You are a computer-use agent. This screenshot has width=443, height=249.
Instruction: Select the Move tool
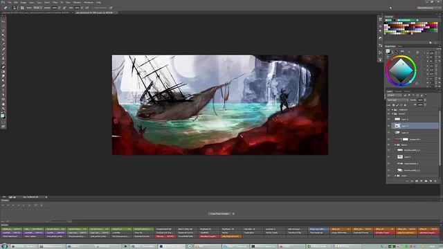(x=3, y=21)
